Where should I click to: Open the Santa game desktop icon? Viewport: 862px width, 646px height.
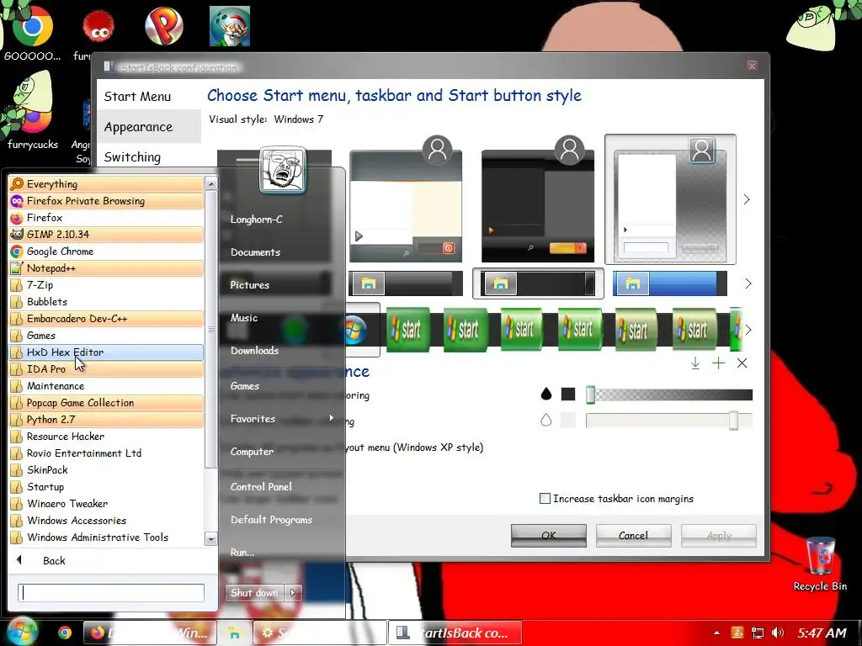click(x=230, y=26)
